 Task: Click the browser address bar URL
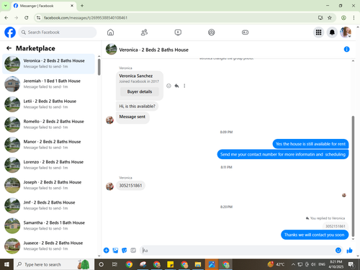[86, 18]
